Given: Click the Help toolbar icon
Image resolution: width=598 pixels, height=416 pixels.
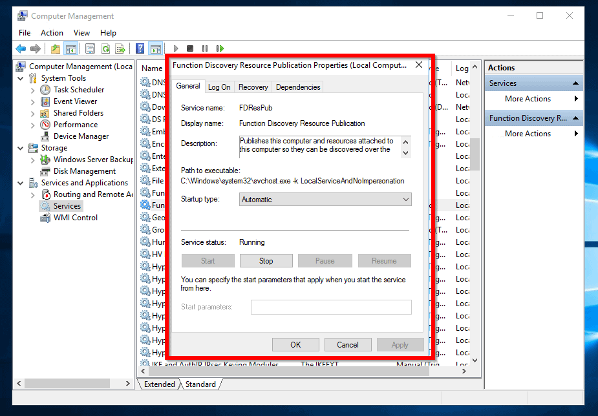Looking at the screenshot, I should (141, 48).
